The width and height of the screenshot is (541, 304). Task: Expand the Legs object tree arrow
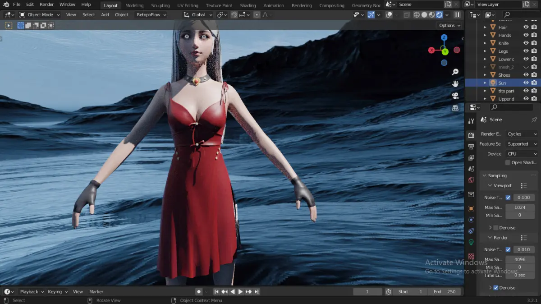[x=485, y=51]
